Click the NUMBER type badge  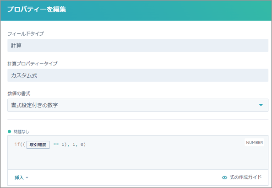coord(254,142)
